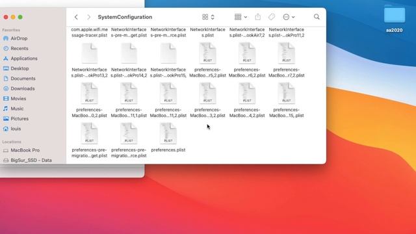Close the SystemConfiguration Finder window
Image resolution: width=416 pixels, height=234 pixels.
tap(6, 17)
